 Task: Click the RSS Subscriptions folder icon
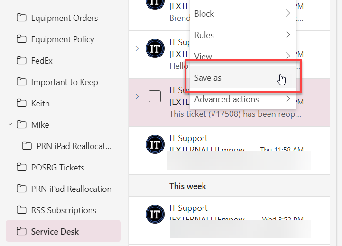[x=21, y=210]
